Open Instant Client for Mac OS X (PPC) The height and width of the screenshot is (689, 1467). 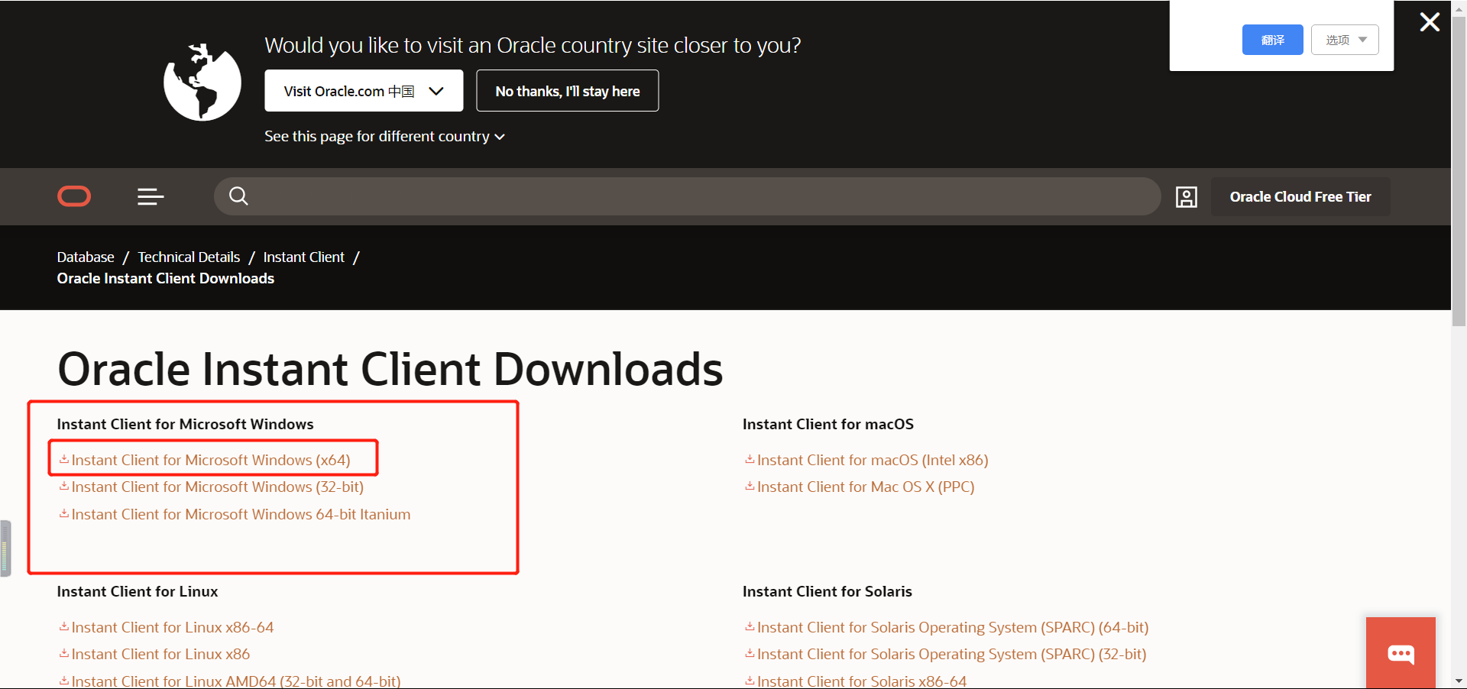pyautogui.click(x=866, y=487)
